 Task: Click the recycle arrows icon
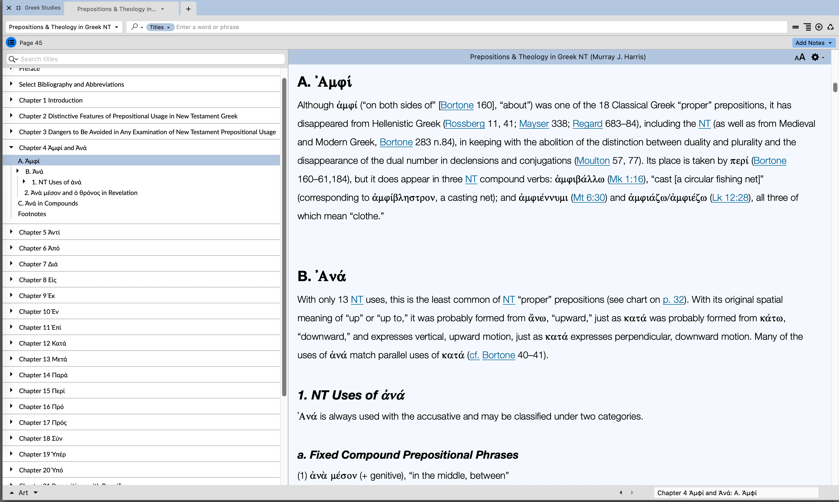click(830, 27)
